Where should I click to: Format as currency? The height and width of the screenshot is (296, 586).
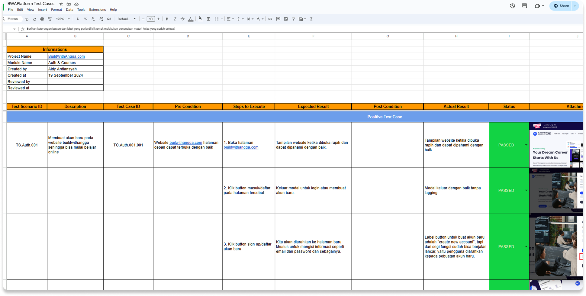pyautogui.click(x=78, y=19)
